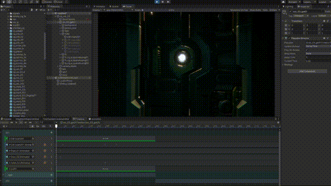Toggle the Playable Director component enabled checkbox

click(289, 38)
